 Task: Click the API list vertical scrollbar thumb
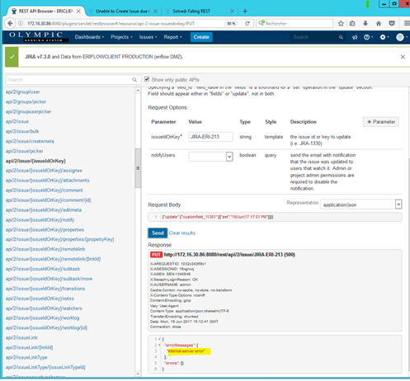pyautogui.click(x=138, y=168)
